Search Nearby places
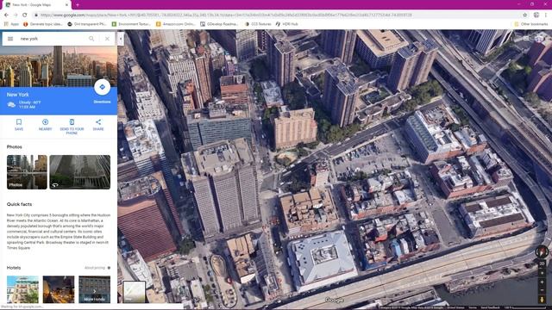552x310 pixels. 45,125
